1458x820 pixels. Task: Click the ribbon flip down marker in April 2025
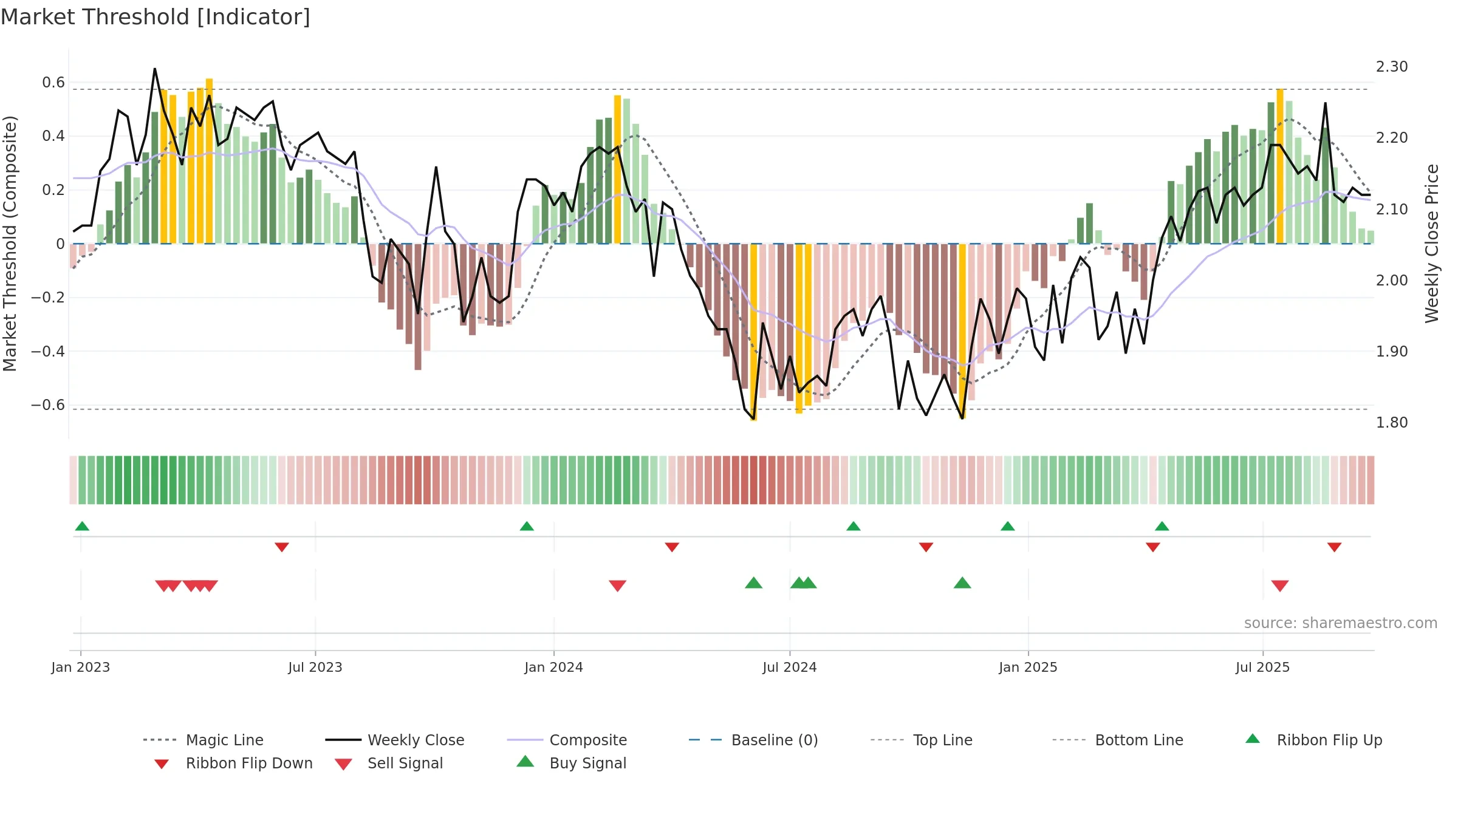click(x=1153, y=547)
